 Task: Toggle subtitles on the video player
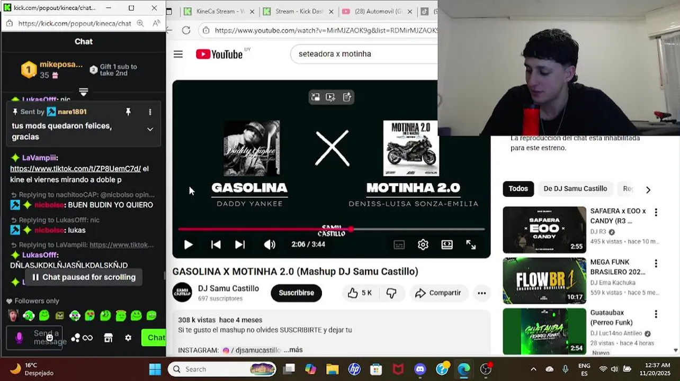(399, 244)
